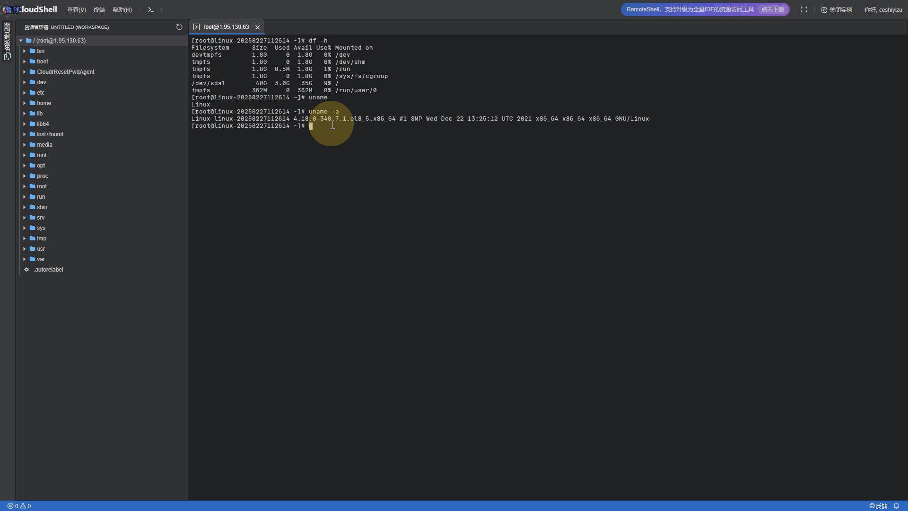The height and width of the screenshot is (511, 908).
Task: Expand the etc folder
Action: click(x=25, y=93)
